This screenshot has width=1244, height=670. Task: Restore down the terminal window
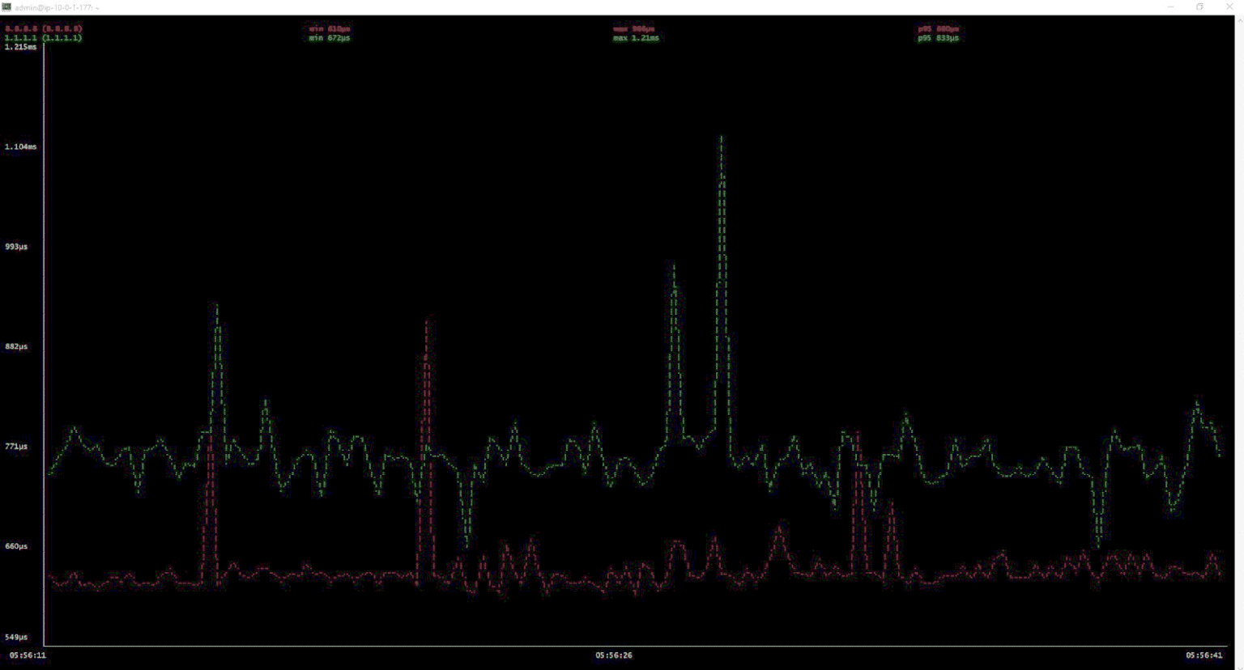[1199, 7]
